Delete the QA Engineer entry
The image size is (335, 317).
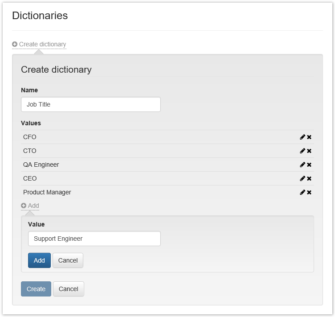(309, 165)
